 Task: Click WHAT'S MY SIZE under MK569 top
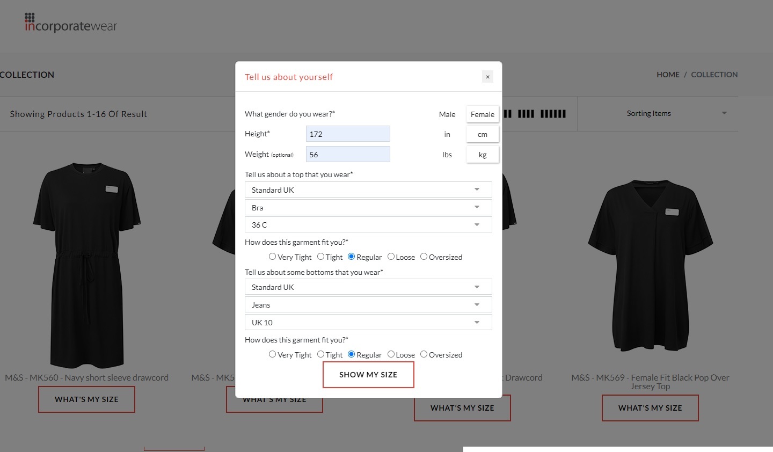coord(650,408)
